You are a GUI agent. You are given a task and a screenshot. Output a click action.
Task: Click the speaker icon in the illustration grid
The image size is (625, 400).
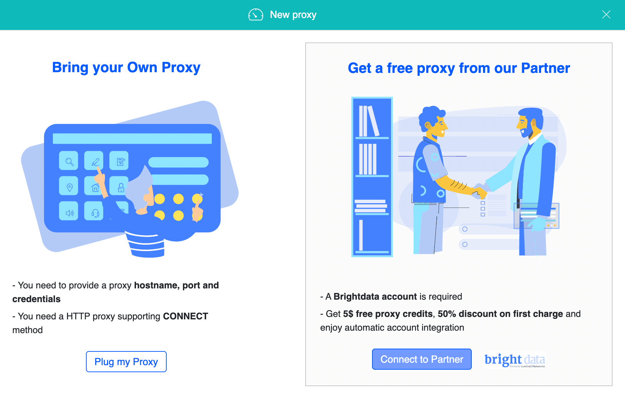69,212
